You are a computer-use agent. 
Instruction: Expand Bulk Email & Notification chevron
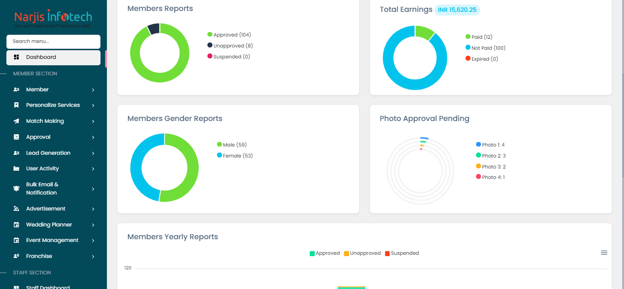point(93,189)
